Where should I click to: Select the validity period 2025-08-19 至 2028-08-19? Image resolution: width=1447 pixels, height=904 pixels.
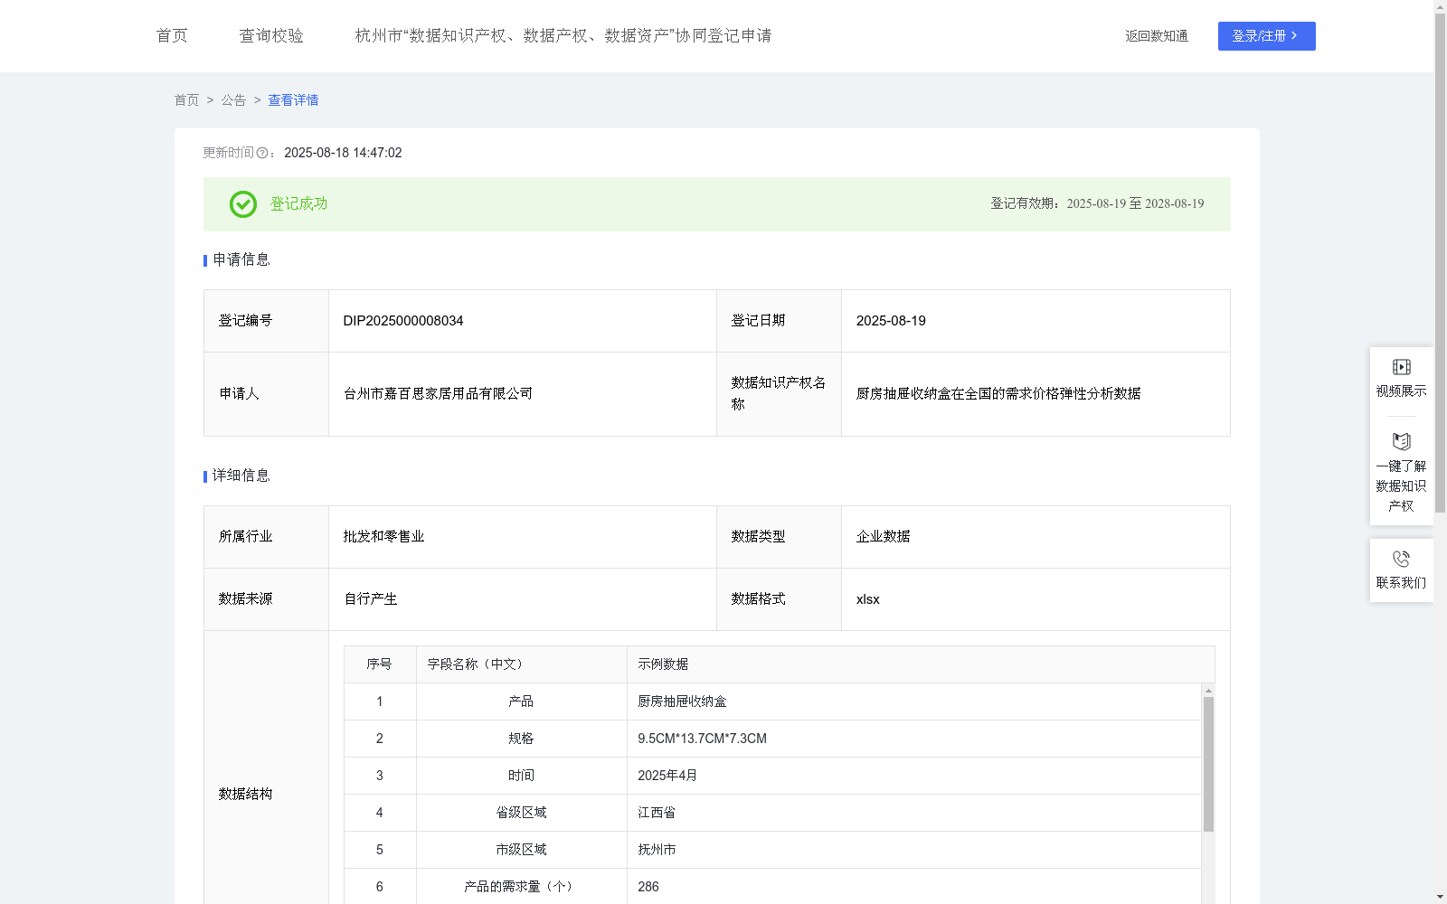point(1135,204)
